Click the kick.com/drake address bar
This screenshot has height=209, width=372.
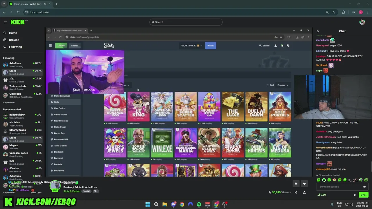[174, 12]
